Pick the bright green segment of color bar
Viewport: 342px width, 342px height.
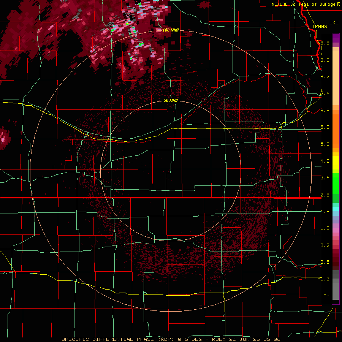336,183
